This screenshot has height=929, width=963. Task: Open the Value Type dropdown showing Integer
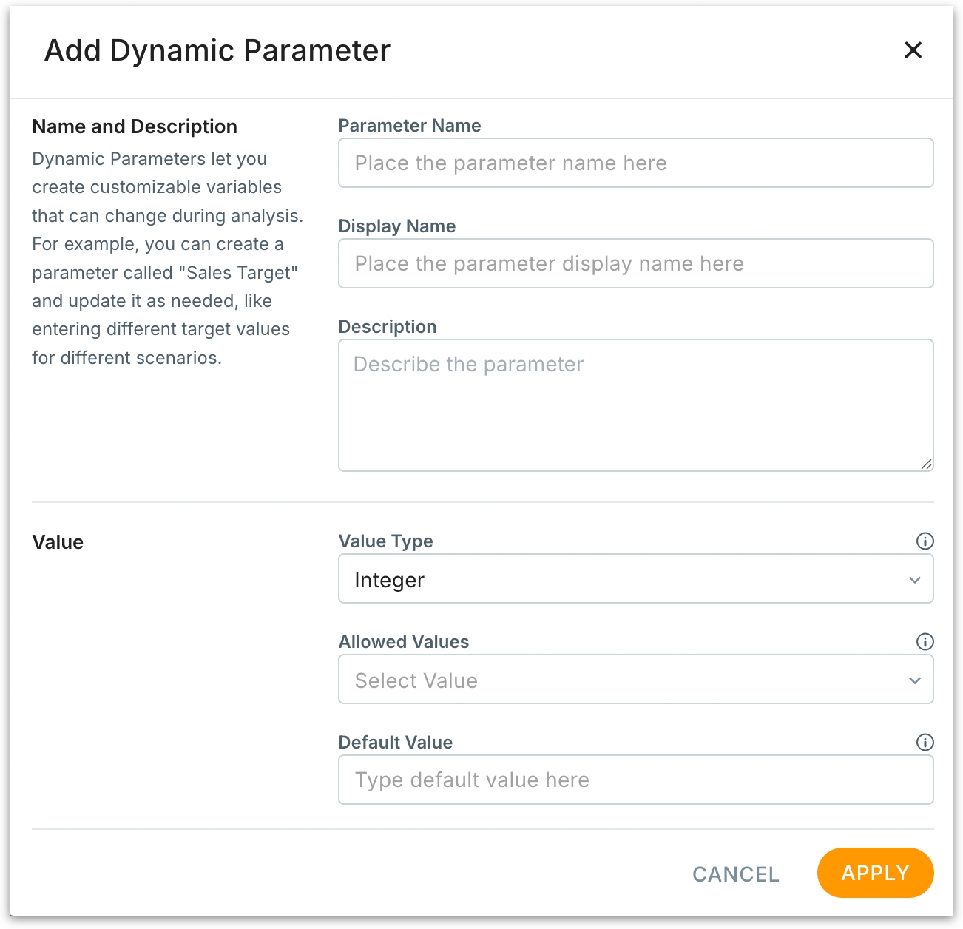tap(635, 579)
